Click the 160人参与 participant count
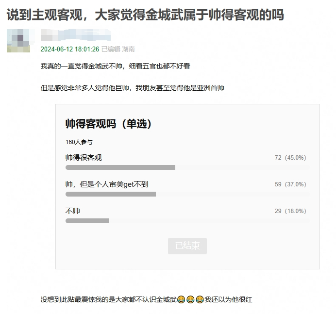This screenshot has height=314, width=336. click(x=79, y=142)
